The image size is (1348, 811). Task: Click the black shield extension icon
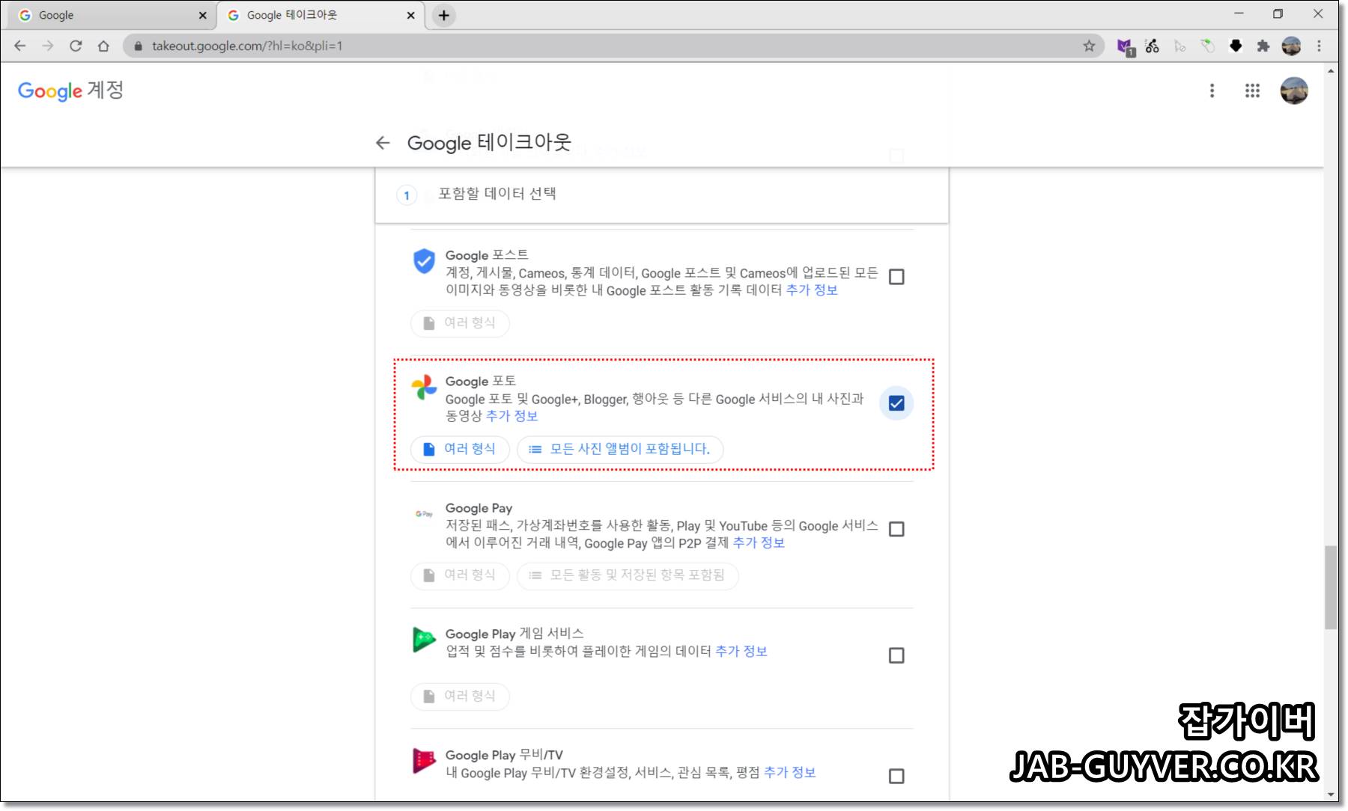click(1236, 46)
